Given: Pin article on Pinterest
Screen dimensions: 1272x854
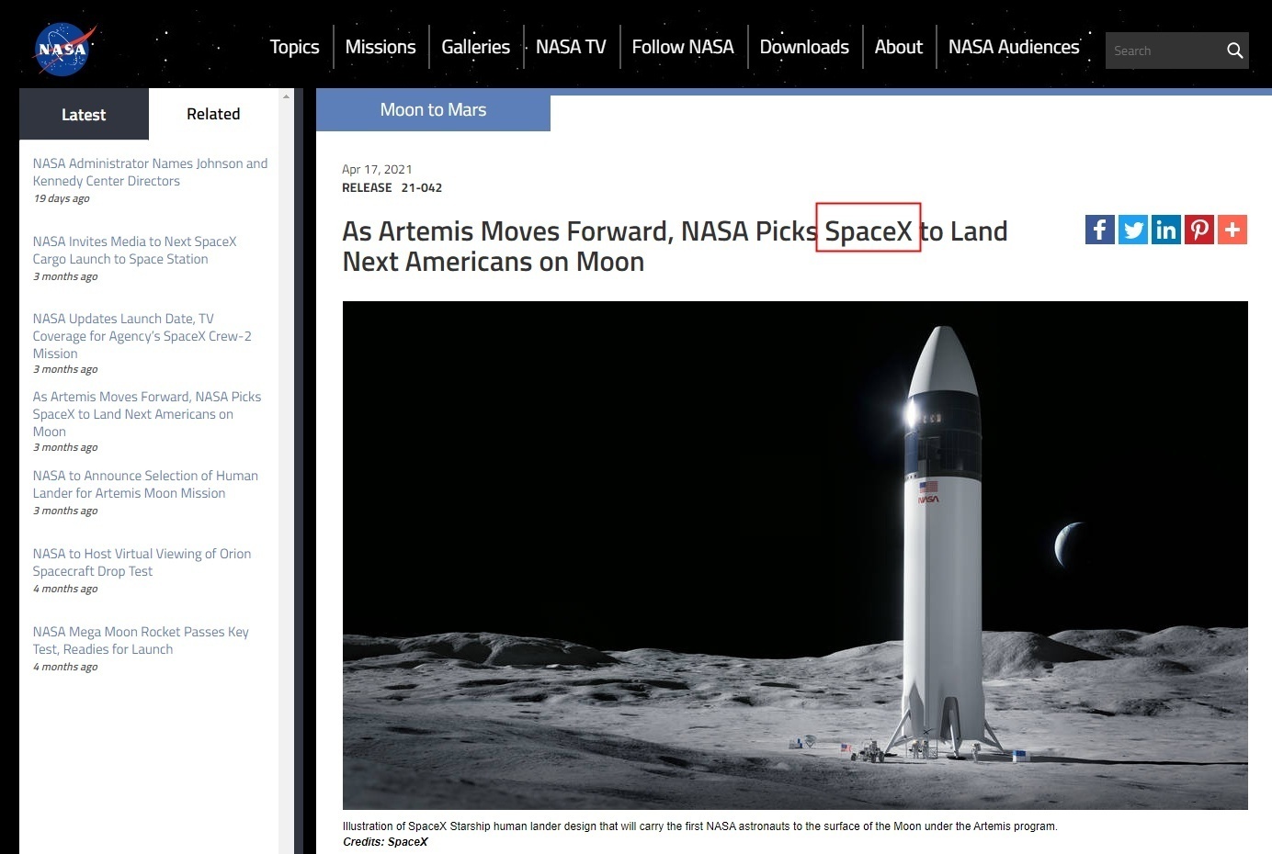Looking at the screenshot, I should 1198,230.
